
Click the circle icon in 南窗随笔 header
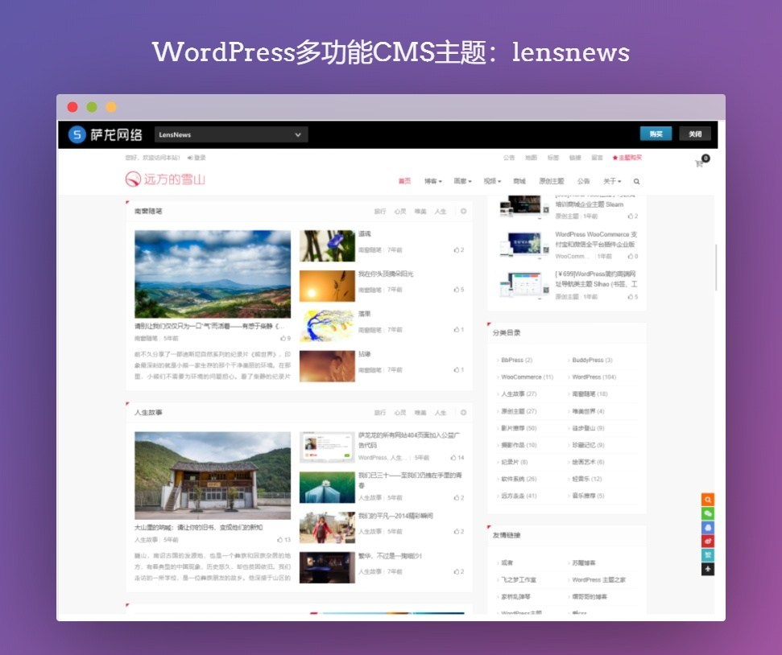463,212
